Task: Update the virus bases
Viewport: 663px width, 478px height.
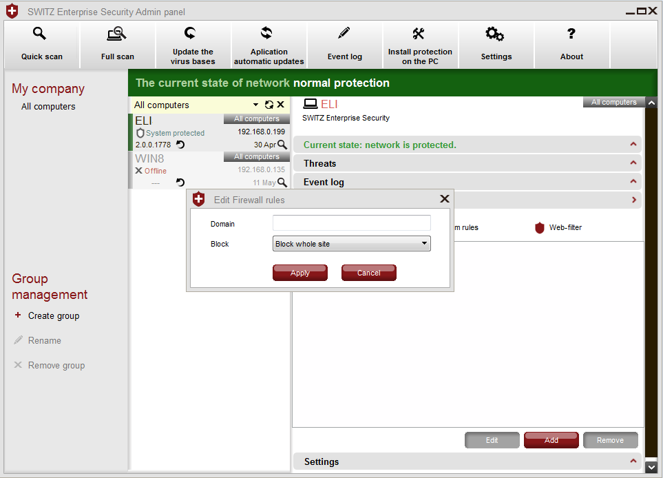Action: click(x=193, y=45)
